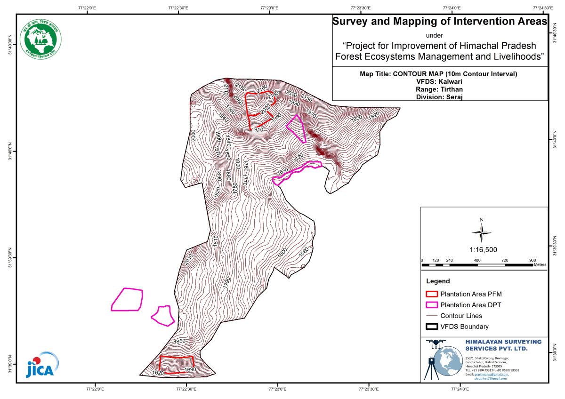Click 'HIMALAYAN SURVEYING SERVICES PVT. LTD.' company name

point(503,345)
